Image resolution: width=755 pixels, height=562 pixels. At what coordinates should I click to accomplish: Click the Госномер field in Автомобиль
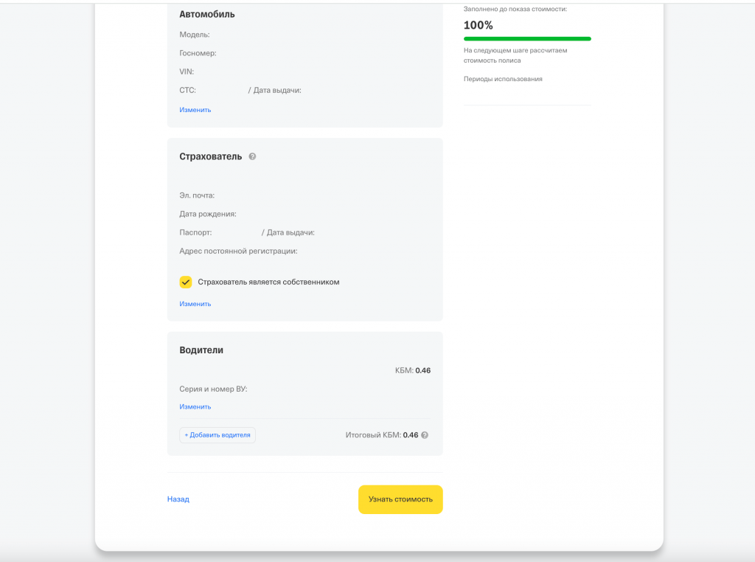click(198, 53)
